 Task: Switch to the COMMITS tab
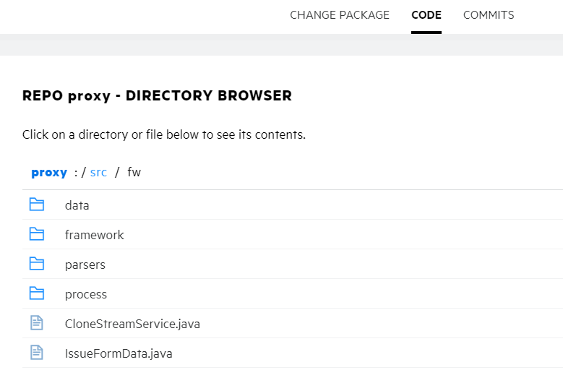pos(489,15)
